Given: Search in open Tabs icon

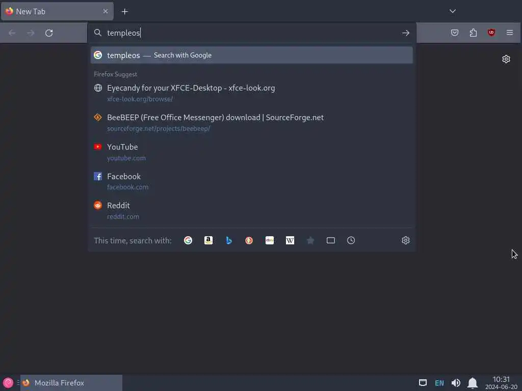Looking at the screenshot, I should pos(330,240).
